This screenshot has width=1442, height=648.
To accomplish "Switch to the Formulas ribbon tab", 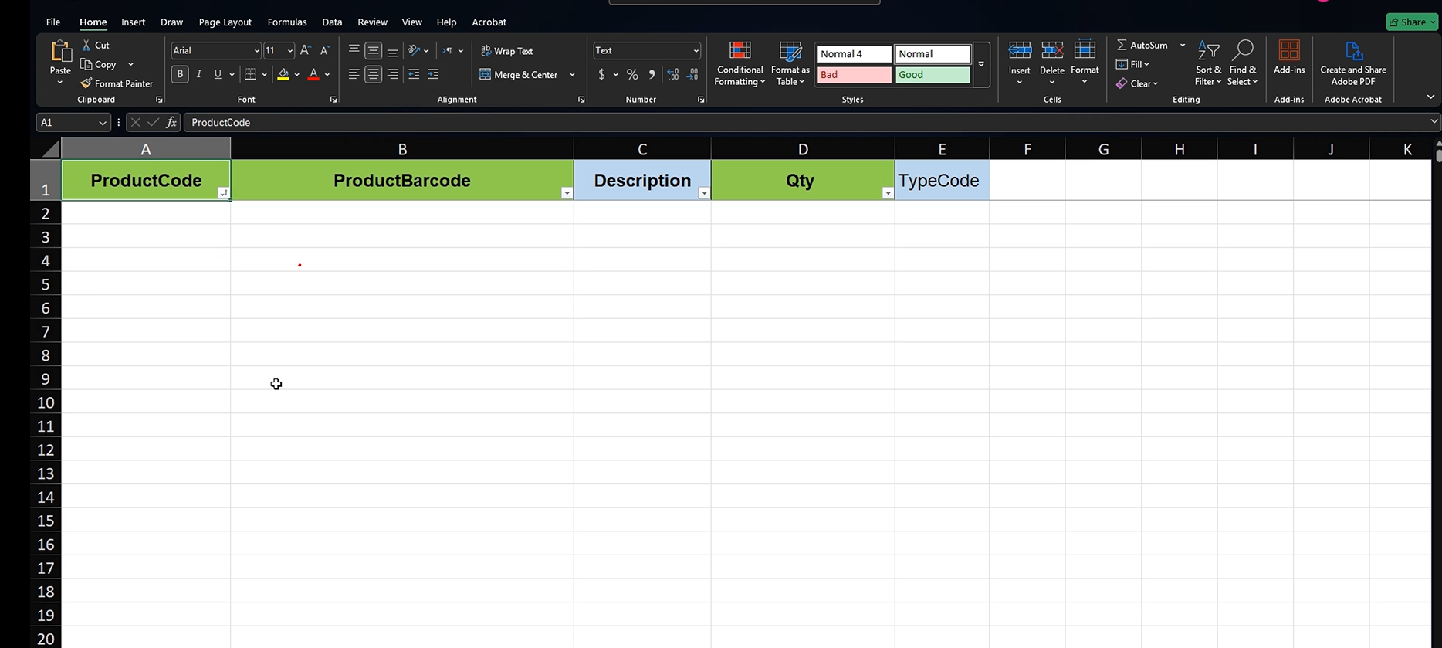I will click(286, 22).
